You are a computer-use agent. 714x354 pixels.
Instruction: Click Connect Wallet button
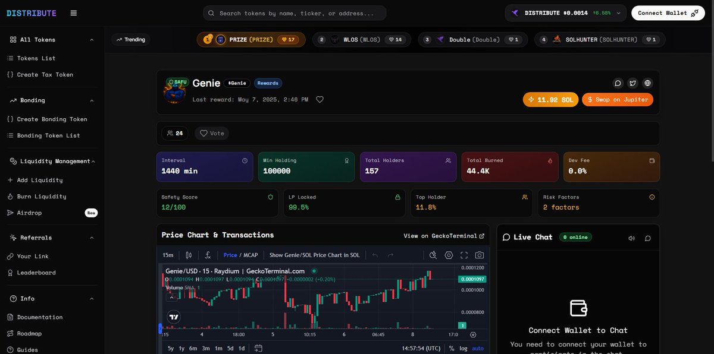click(x=668, y=12)
